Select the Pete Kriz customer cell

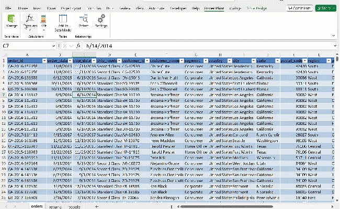166,158
